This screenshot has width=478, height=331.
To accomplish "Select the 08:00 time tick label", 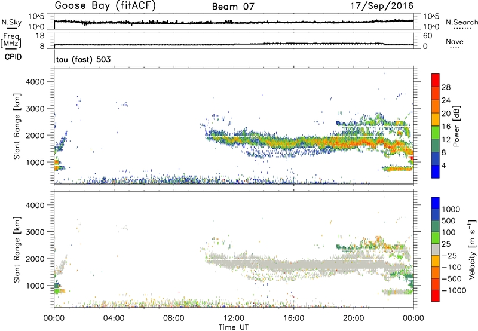I will click(x=174, y=318).
